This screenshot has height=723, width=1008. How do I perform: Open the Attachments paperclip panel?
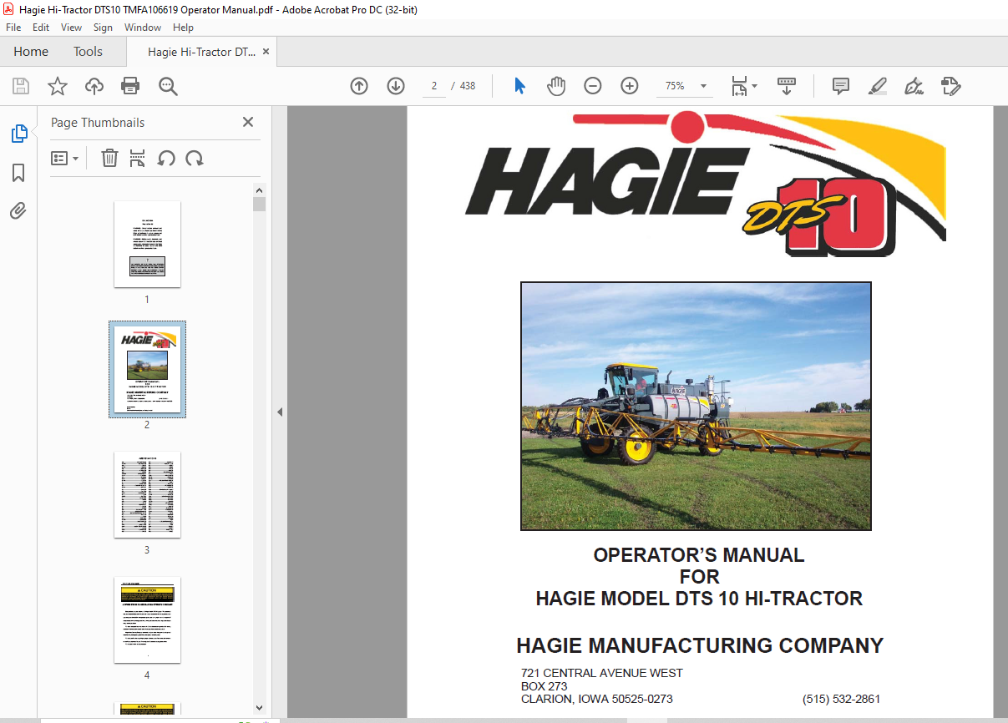pyautogui.click(x=18, y=211)
